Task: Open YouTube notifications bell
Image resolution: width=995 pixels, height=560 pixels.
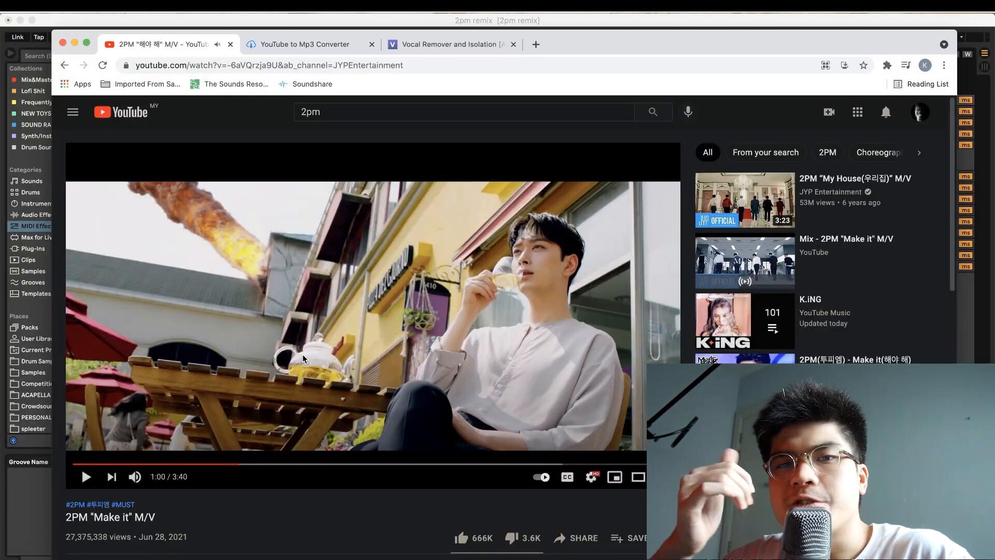Action: point(886,112)
